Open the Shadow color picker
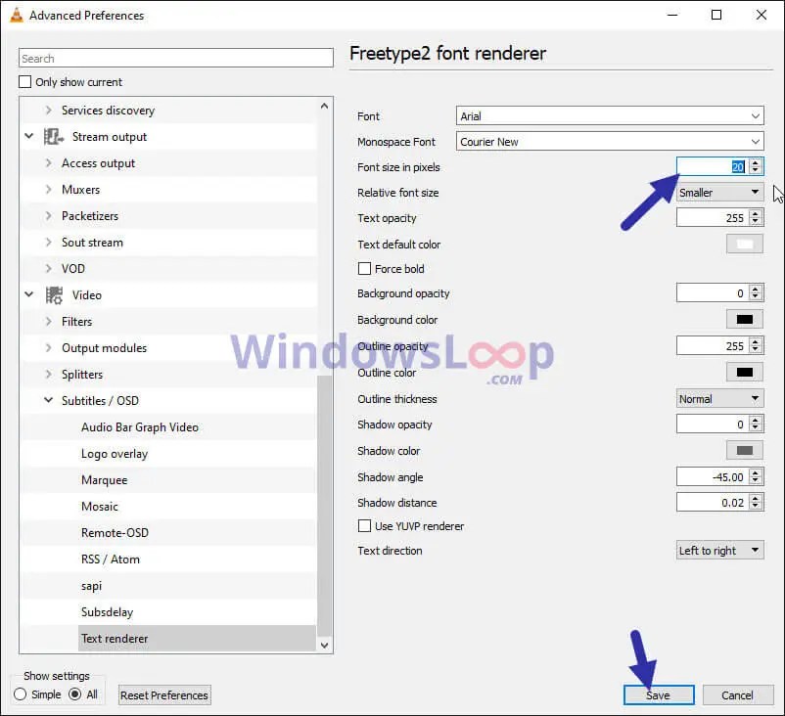Screen dimensions: 785x716 click(745, 450)
